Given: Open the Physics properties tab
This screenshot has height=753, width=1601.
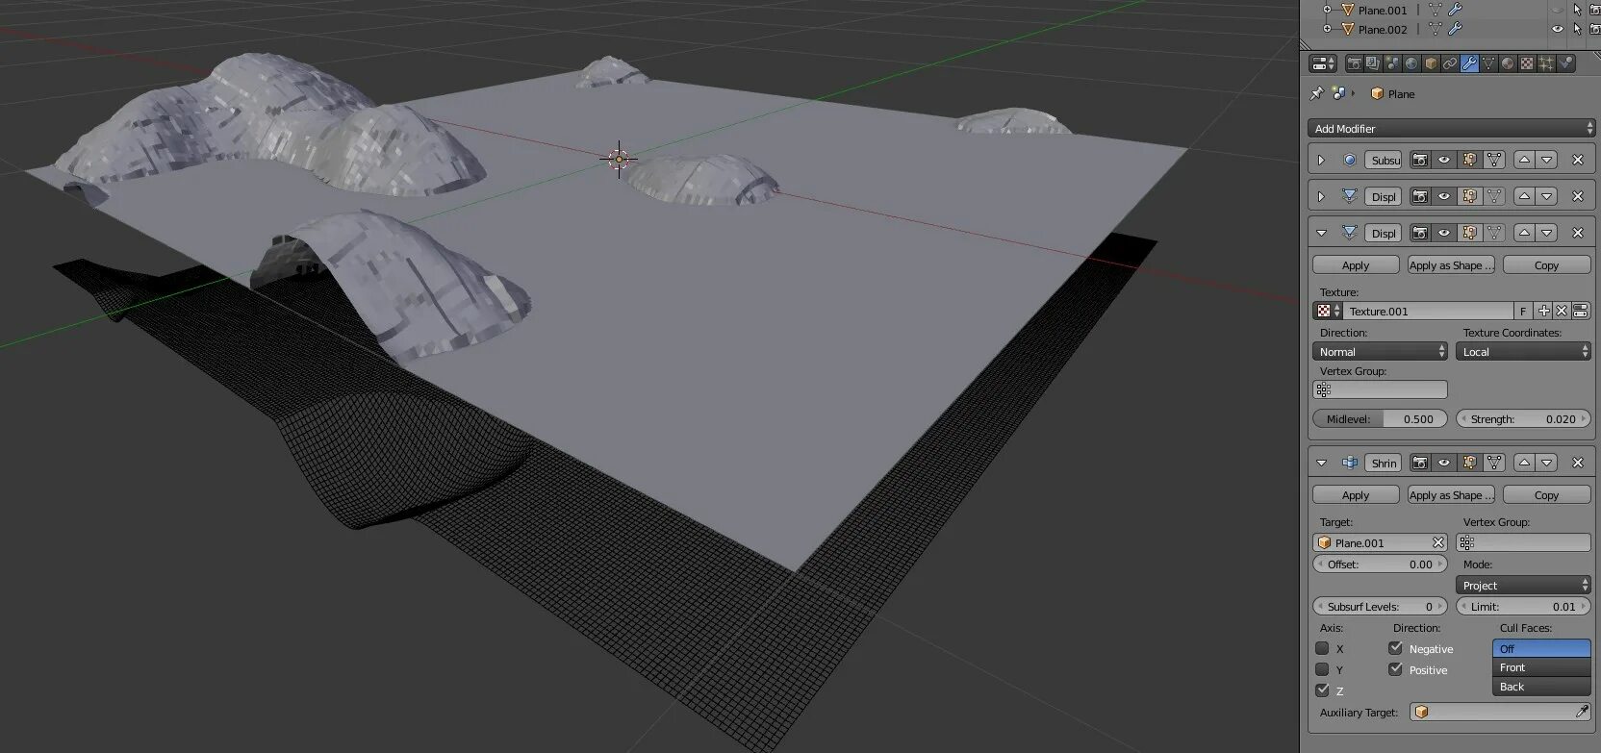Looking at the screenshot, I should click(1565, 63).
